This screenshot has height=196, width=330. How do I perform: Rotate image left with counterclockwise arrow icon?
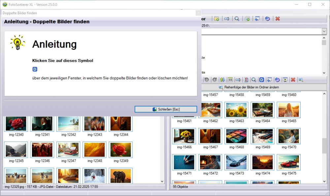pos(207,80)
